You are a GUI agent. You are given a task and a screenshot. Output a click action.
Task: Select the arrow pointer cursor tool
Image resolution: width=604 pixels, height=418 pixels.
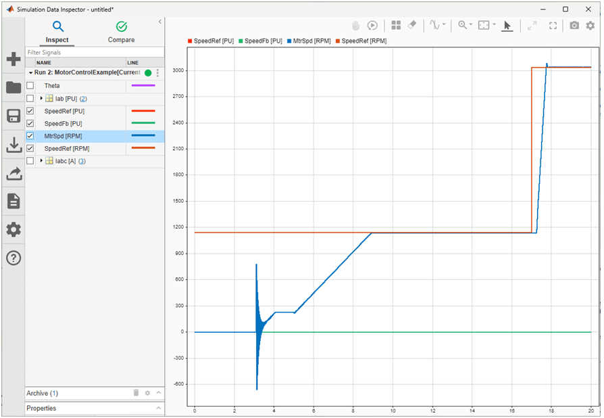click(x=507, y=25)
